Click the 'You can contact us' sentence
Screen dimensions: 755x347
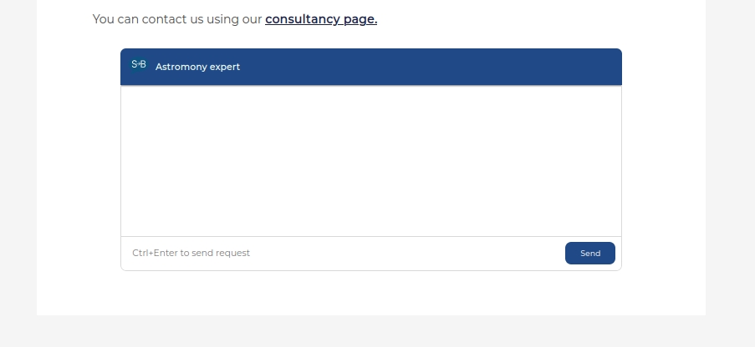235,19
